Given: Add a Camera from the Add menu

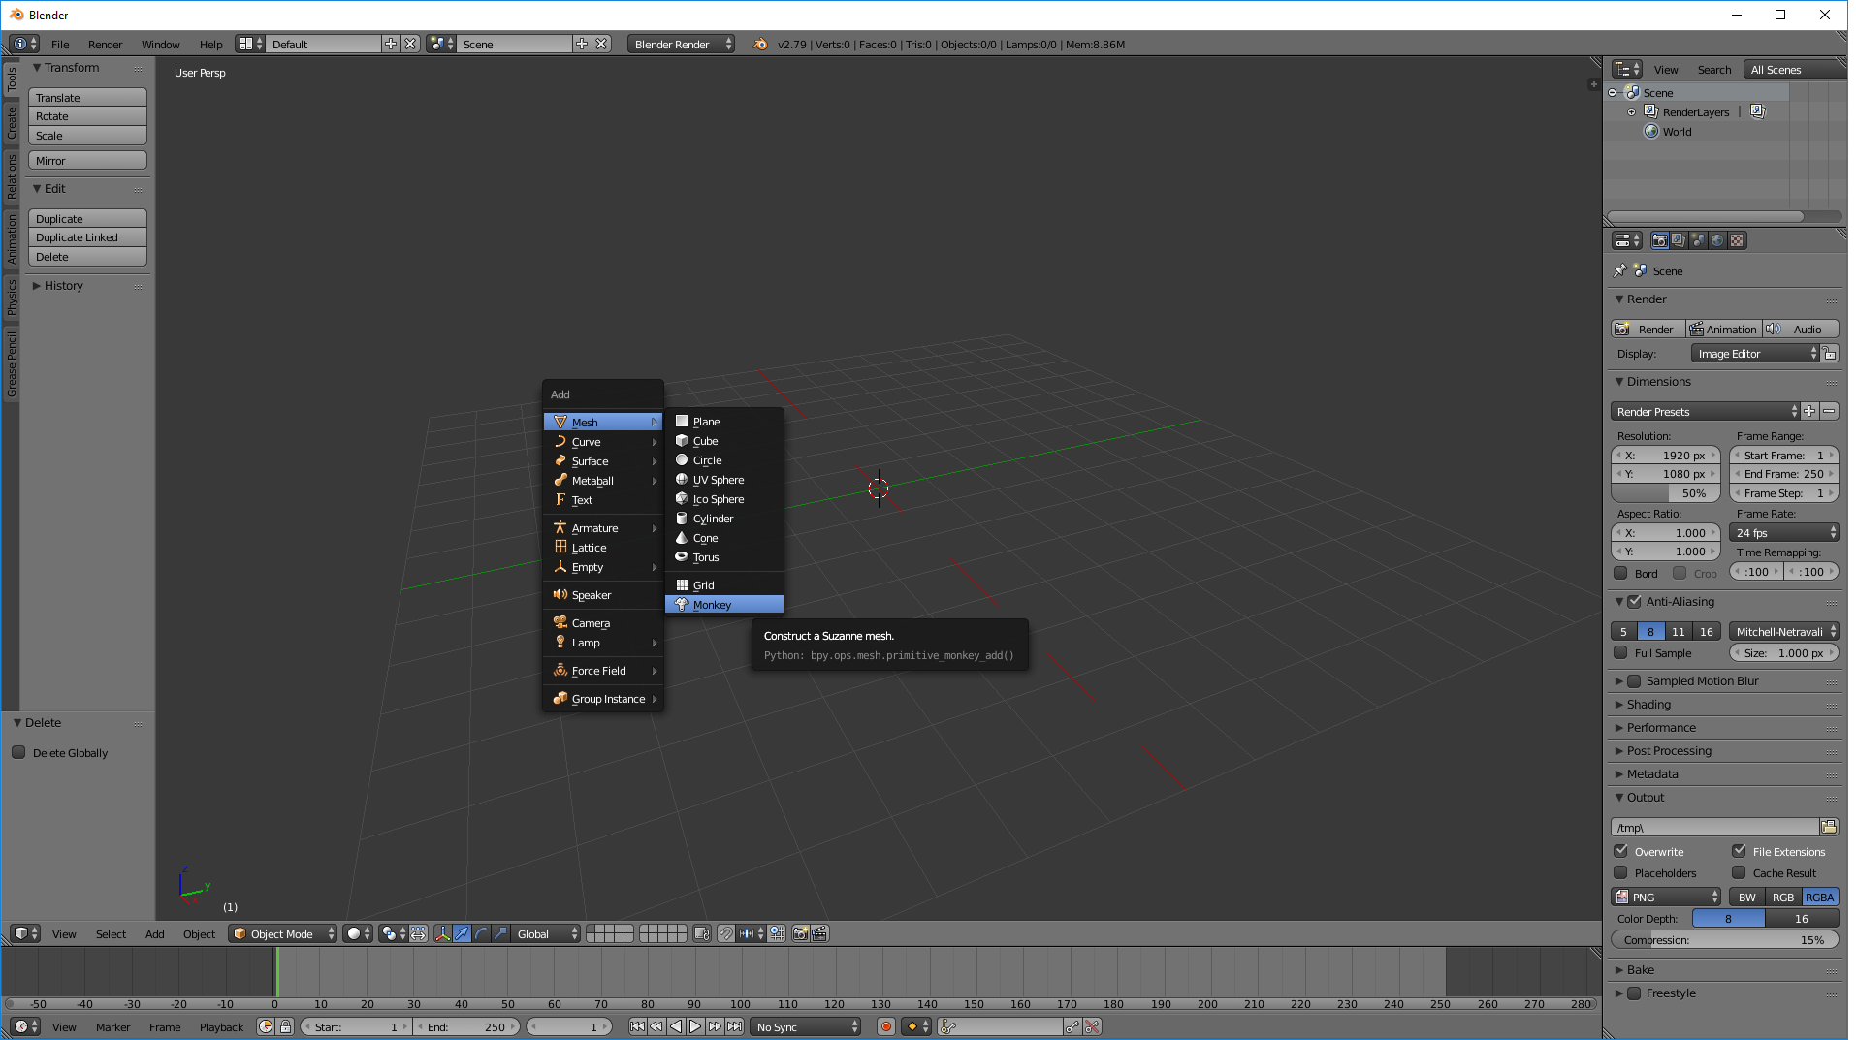Looking at the screenshot, I should coord(603,623).
